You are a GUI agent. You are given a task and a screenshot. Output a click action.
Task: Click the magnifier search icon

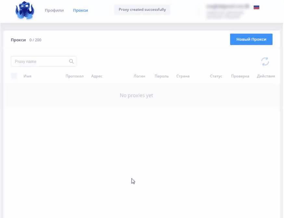pos(71,61)
